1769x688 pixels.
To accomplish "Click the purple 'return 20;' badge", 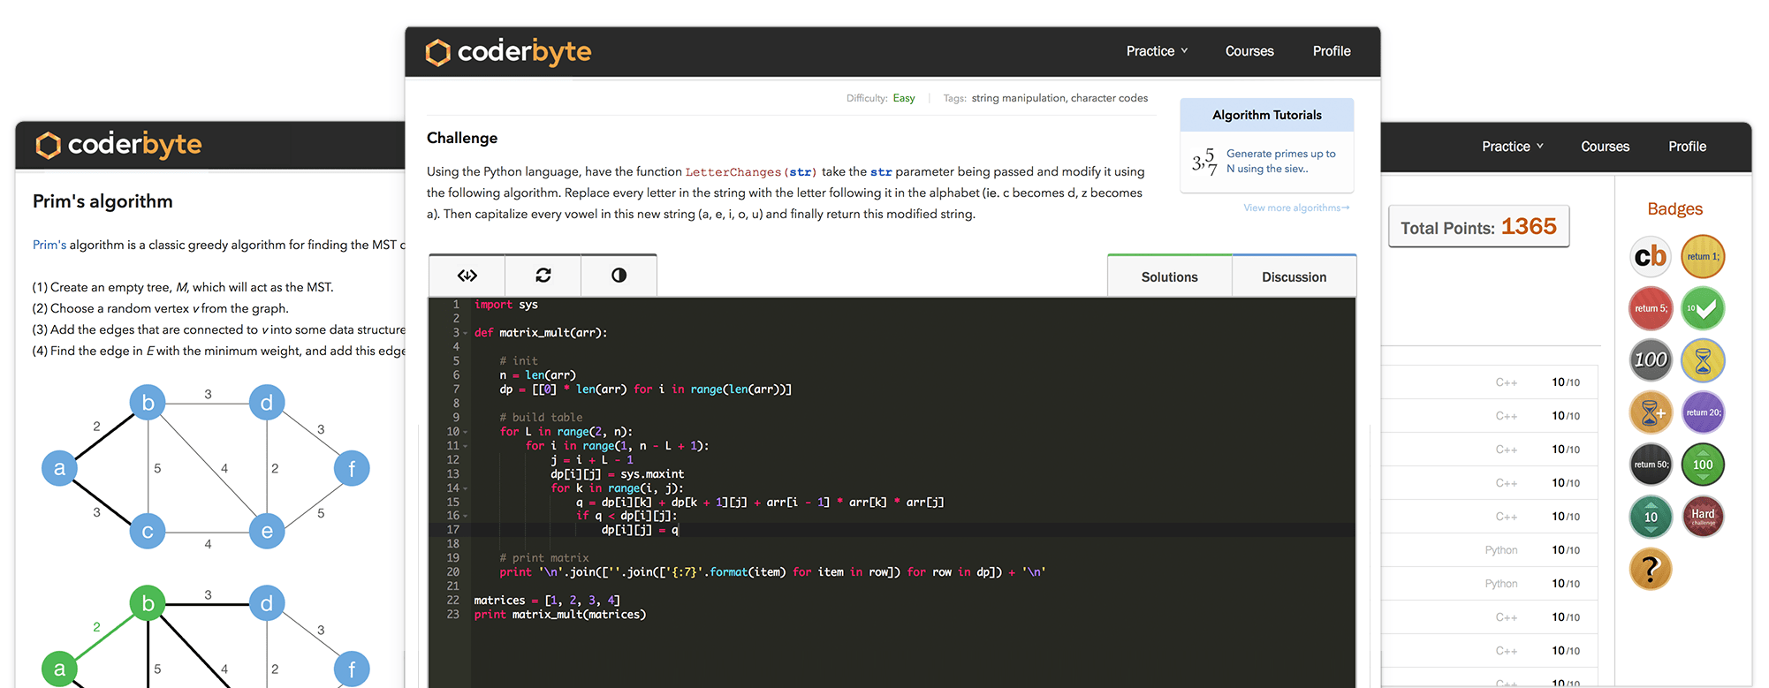I will point(1703,412).
